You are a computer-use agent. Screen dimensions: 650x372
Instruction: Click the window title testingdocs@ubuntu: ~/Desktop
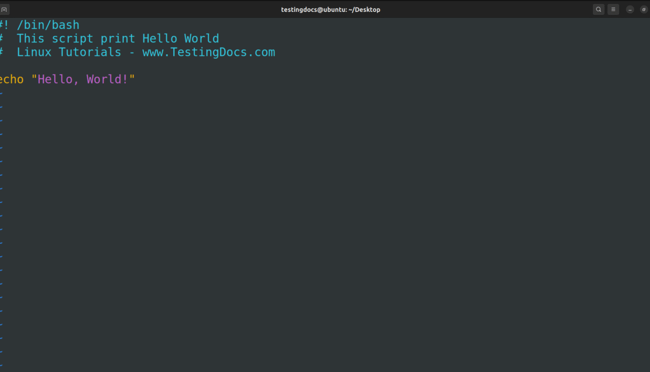331,10
